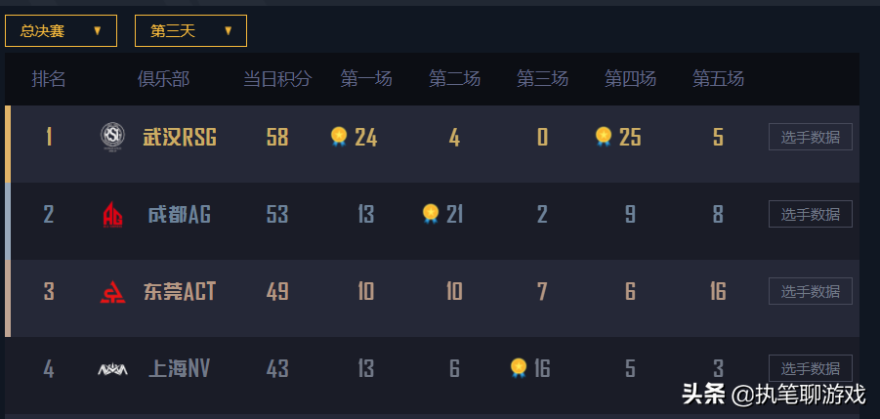This screenshot has height=419, width=880.
Task: View 选手数据 for 东莞ACT
Action: 810,291
